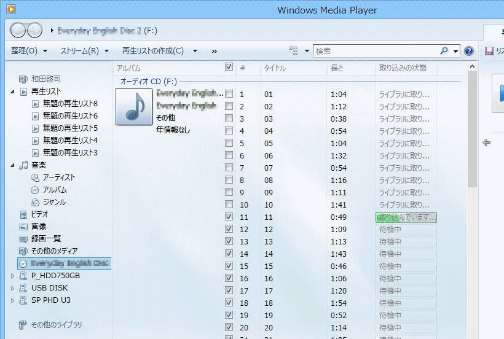504x339 pixels.
Task: Click the breadcrumb arrow before disc name
Action: click(52, 31)
